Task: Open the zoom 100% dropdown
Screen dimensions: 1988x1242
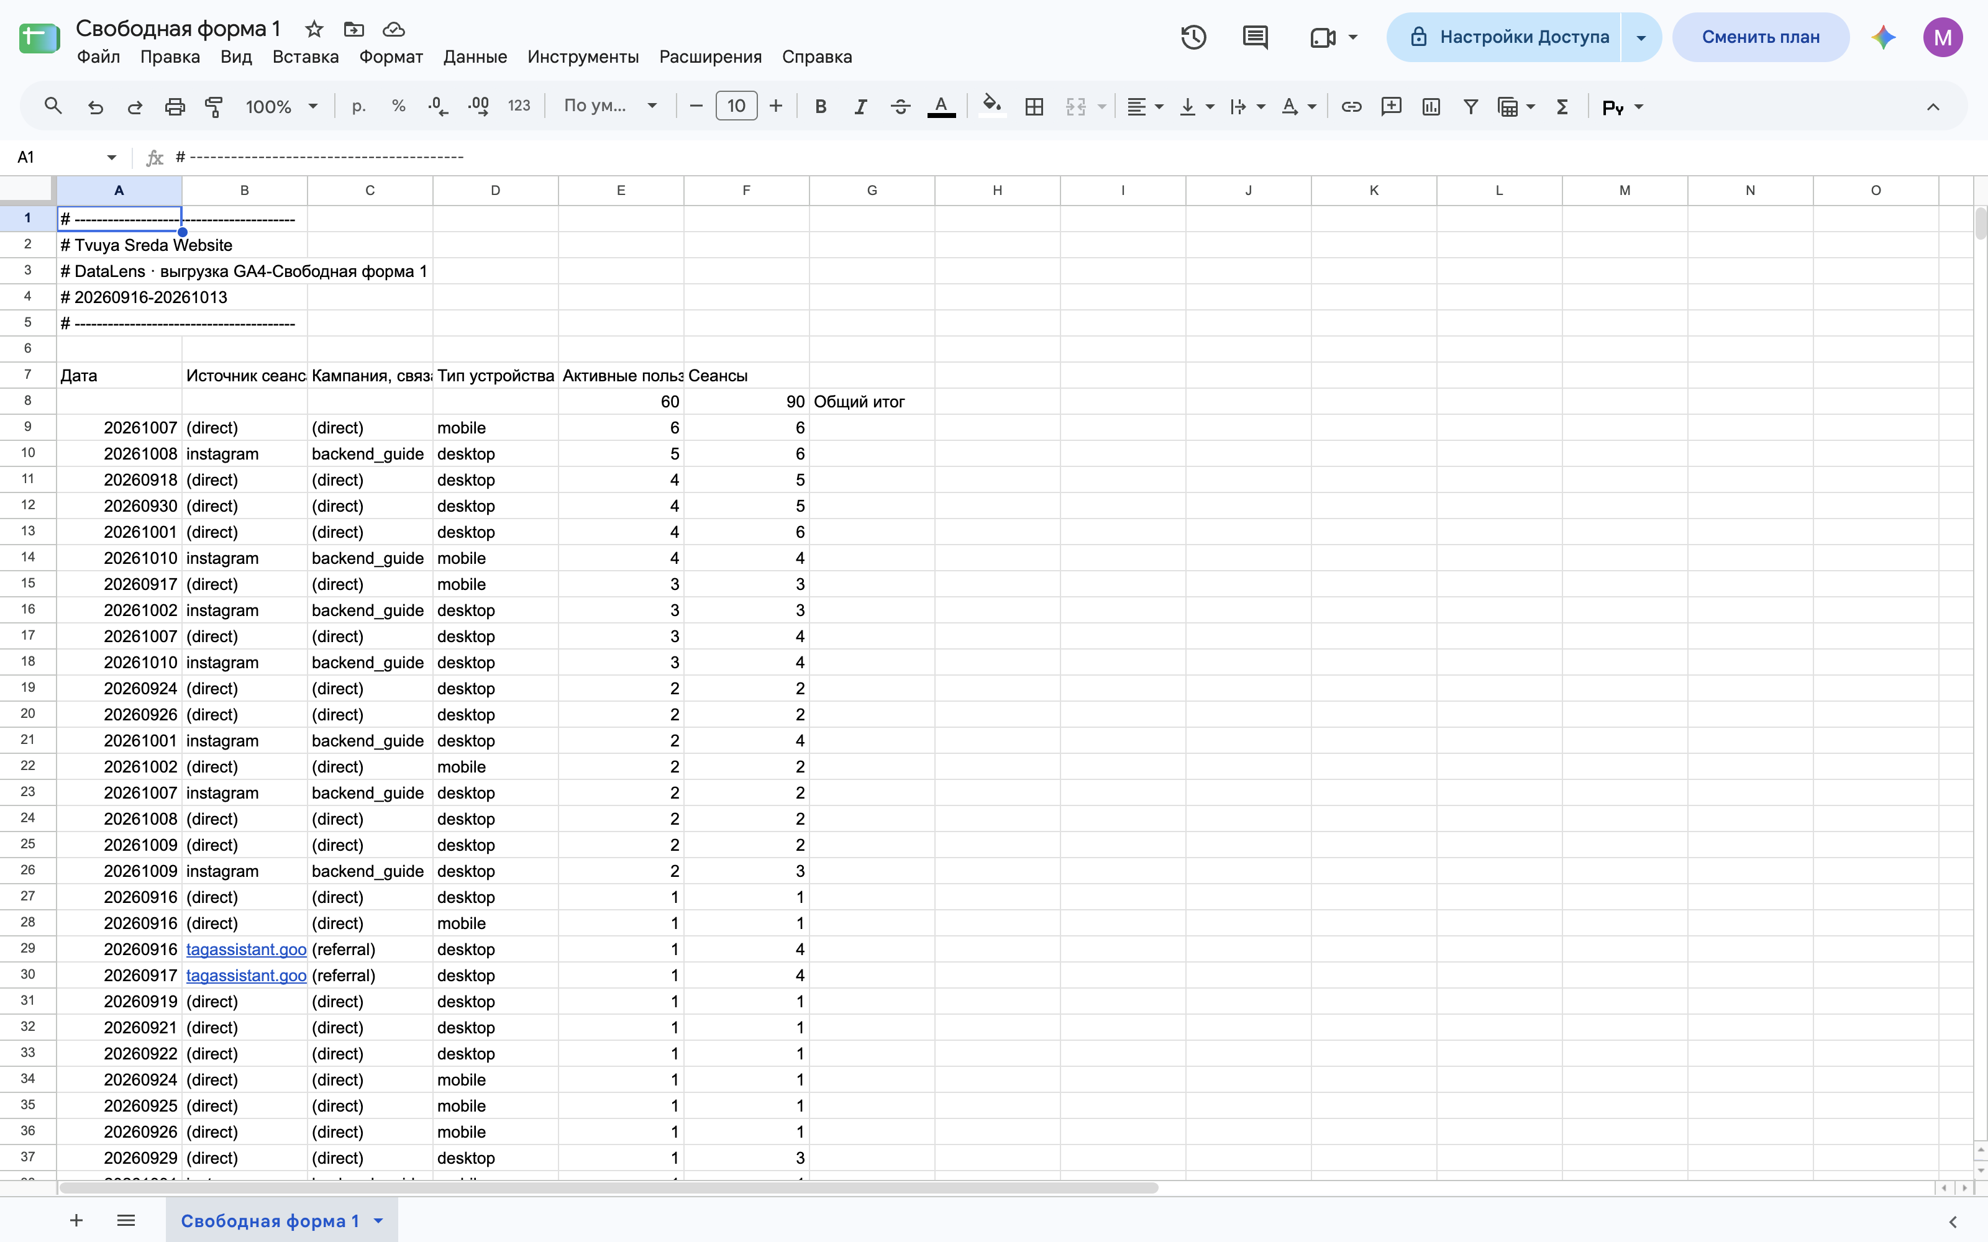Action: click(x=282, y=107)
